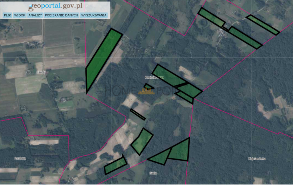Open the WYSZUKIWANIA menu

point(94,15)
